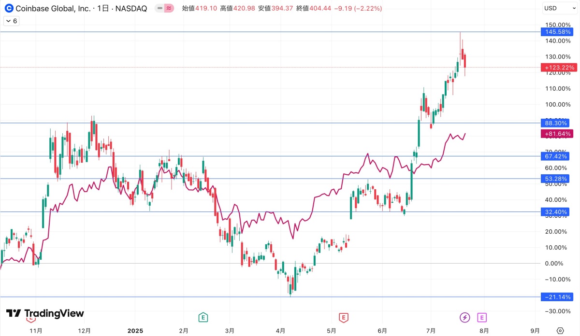Click the 5月 time axis label
The image size is (580, 336).
pyautogui.click(x=331, y=331)
